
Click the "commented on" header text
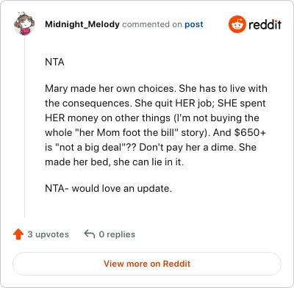click(152, 24)
